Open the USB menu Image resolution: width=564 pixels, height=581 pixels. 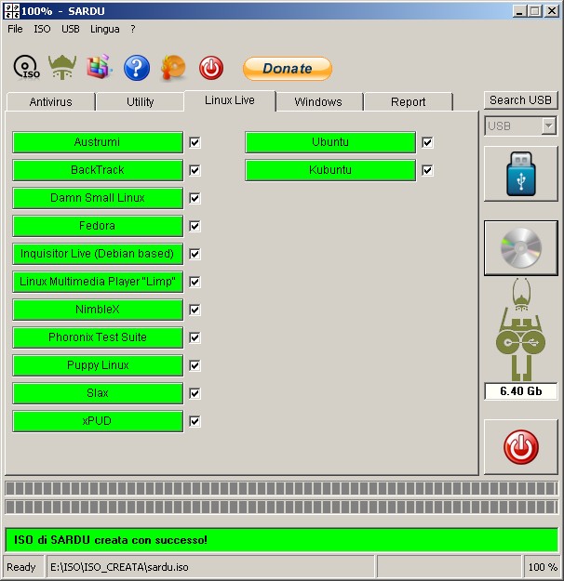click(x=71, y=29)
